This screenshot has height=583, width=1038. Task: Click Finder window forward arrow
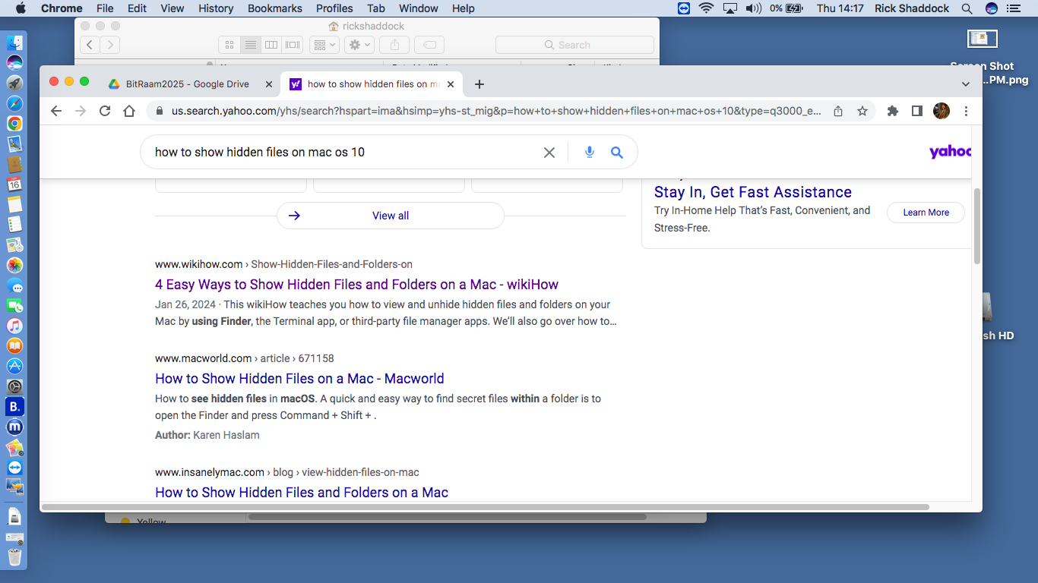click(x=110, y=45)
